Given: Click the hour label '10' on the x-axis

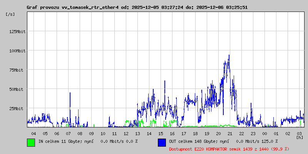Looking at the screenshot, I should click(x=103, y=134).
